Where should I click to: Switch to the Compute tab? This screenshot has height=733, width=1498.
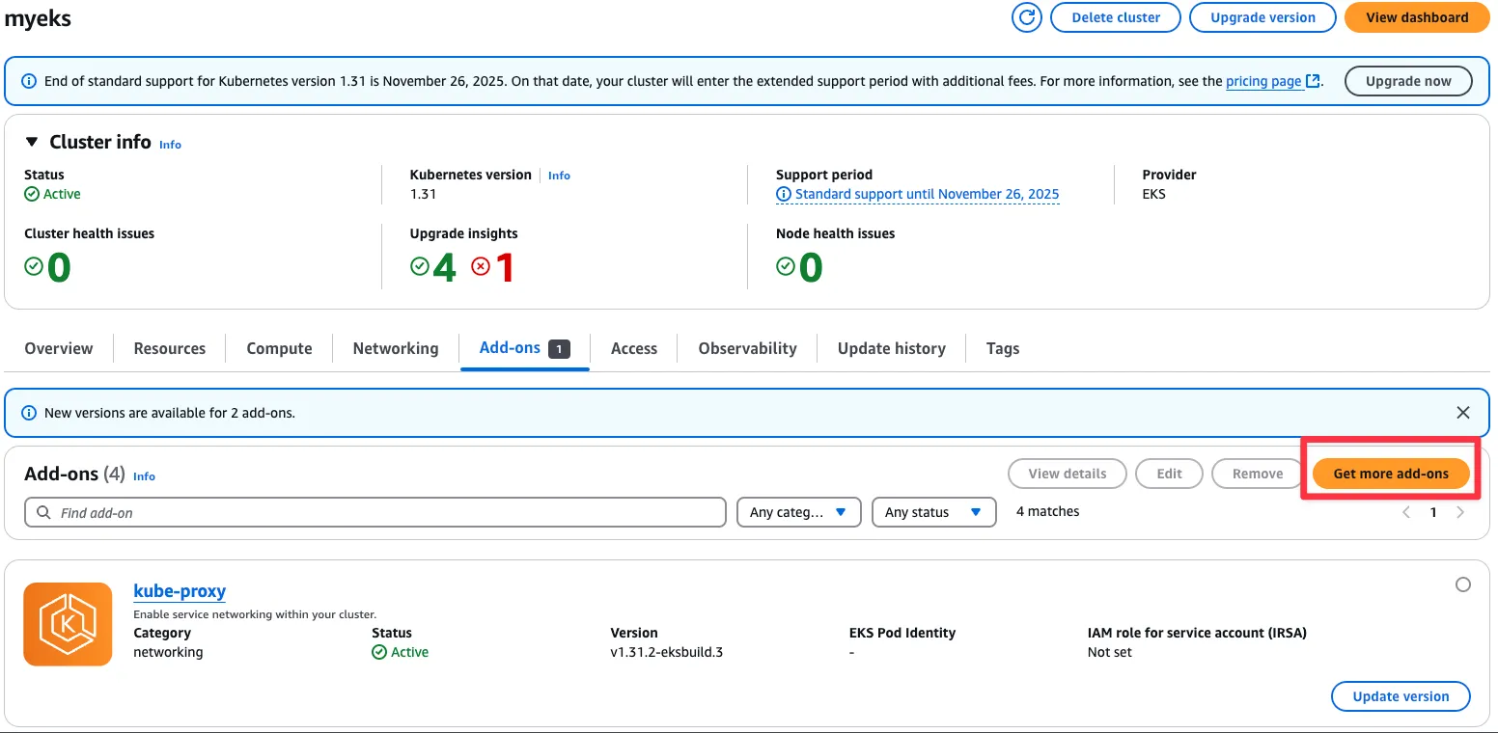click(x=279, y=348)
